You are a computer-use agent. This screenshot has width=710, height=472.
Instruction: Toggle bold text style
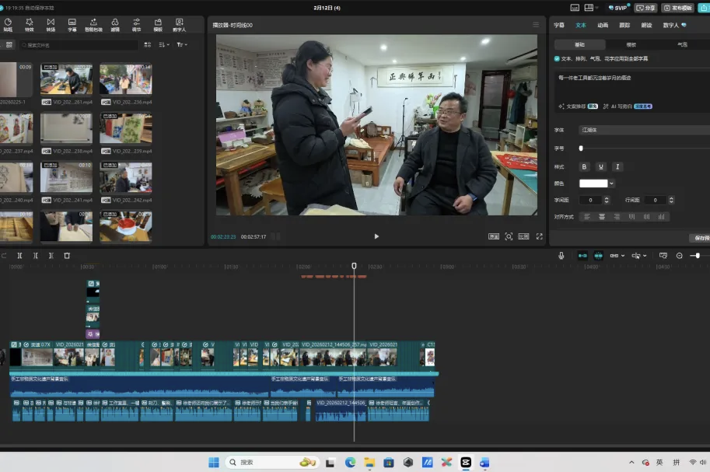pos(584,166)
